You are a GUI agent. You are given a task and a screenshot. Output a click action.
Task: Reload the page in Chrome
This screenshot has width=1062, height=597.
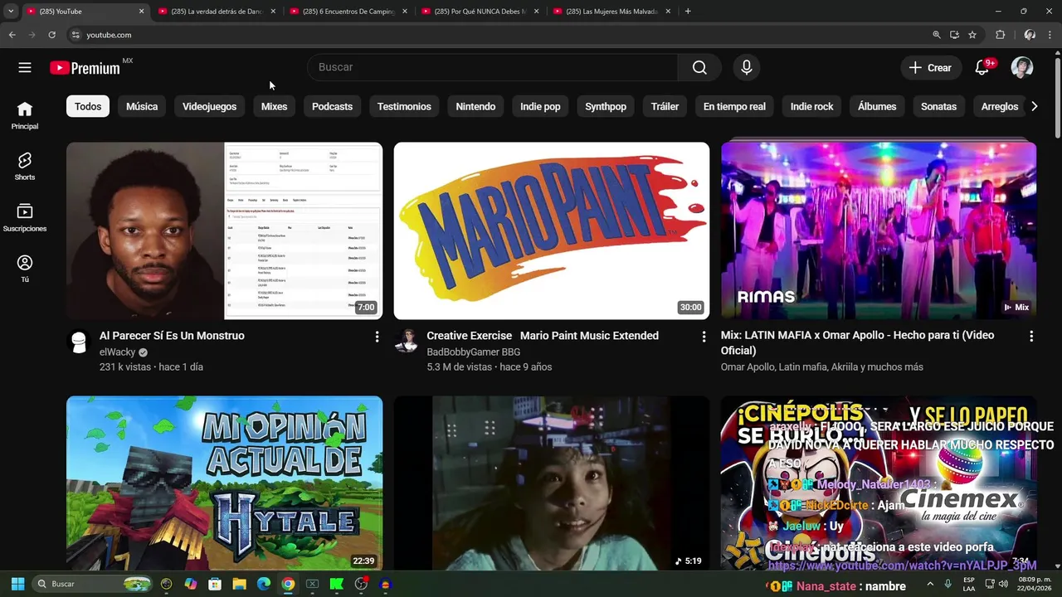[x=51, y=35]
